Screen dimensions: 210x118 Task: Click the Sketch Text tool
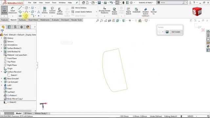click(39, 12)
